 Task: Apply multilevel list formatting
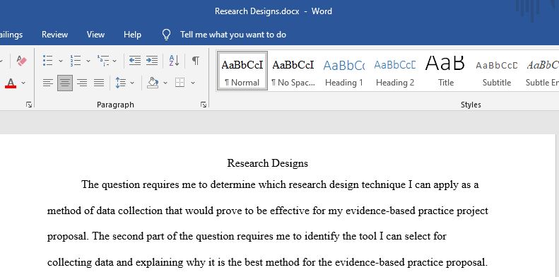point(103,61)
